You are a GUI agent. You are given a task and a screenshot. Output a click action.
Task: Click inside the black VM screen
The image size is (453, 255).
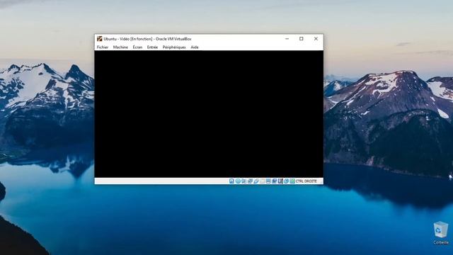click(209, 114)
